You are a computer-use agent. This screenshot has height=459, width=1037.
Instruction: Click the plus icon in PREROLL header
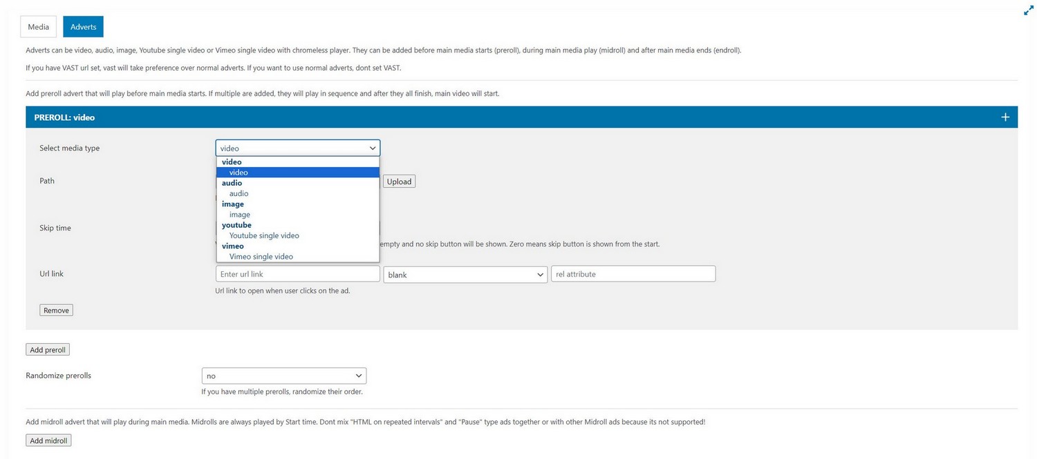pos(1005,117)
